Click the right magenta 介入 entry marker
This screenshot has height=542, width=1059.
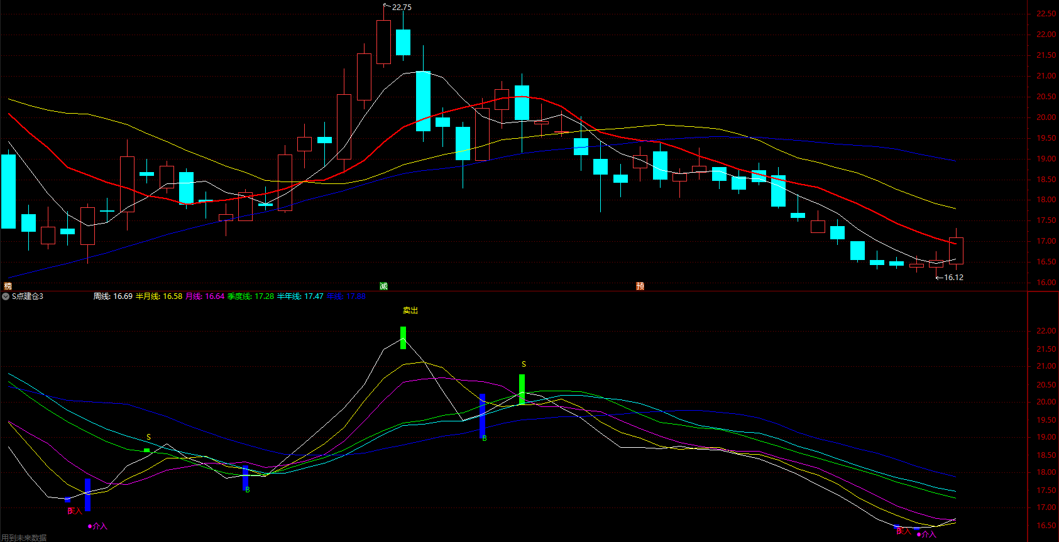click(926, 534)
